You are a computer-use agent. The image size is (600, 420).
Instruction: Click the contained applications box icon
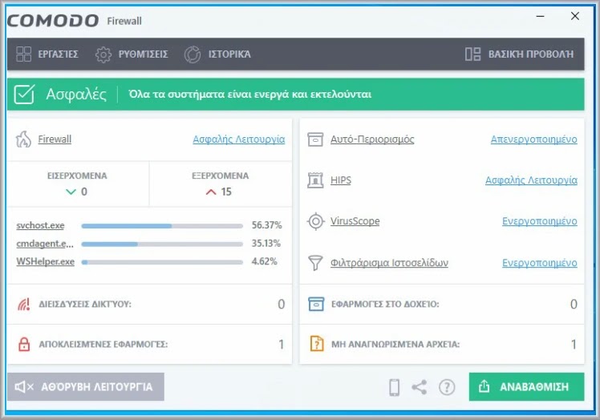click(x=316, y=304)
